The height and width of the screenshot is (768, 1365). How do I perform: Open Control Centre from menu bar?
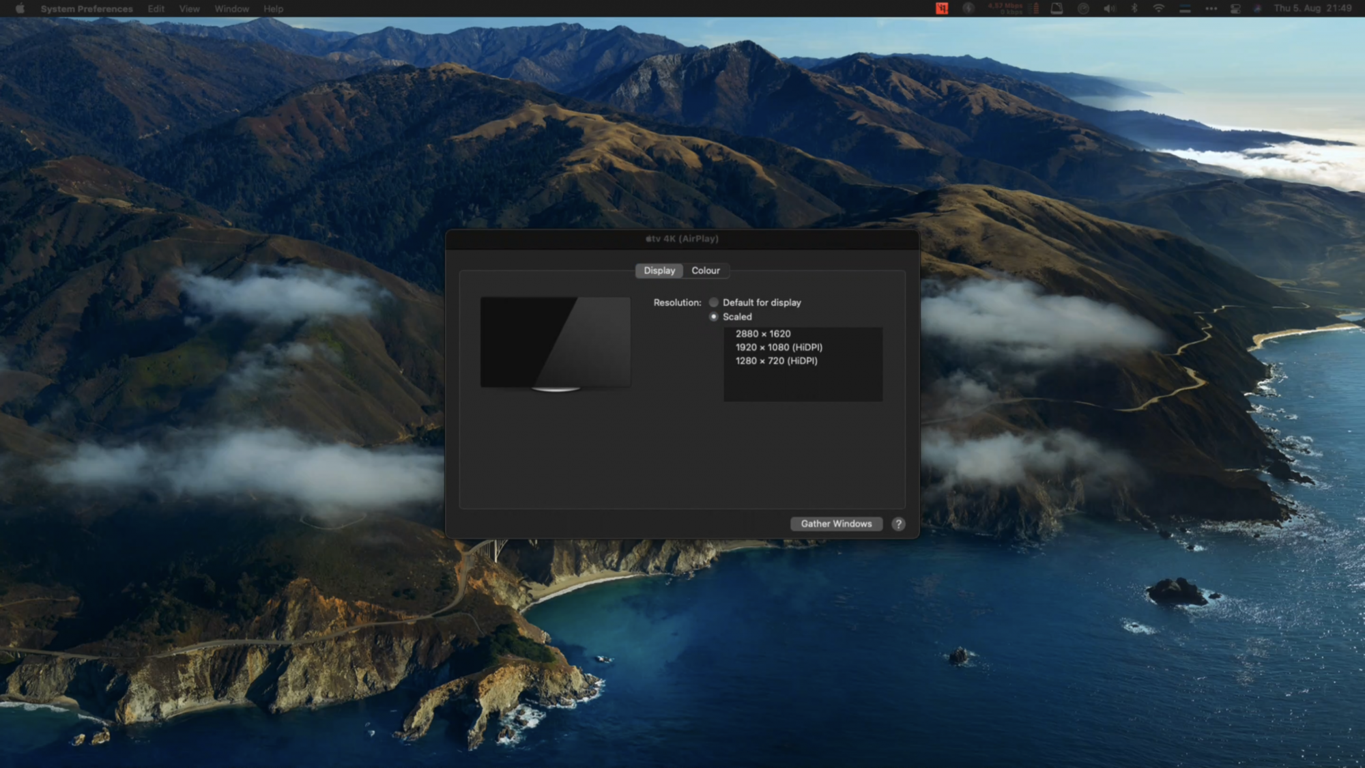[1235, 9]
